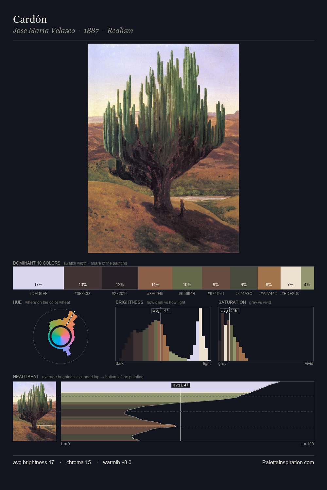Click the HUE section heading

coord(17,302)
